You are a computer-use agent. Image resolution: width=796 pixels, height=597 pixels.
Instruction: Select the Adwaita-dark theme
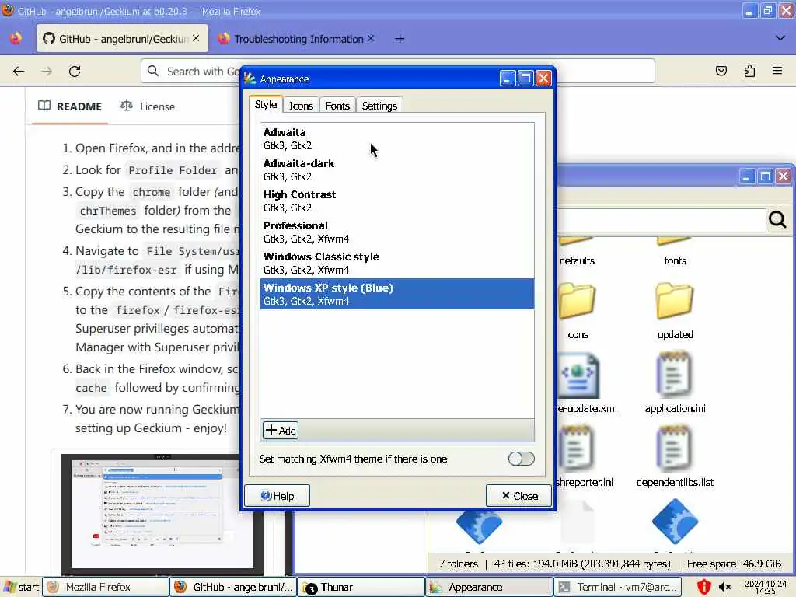coord(397,169)
